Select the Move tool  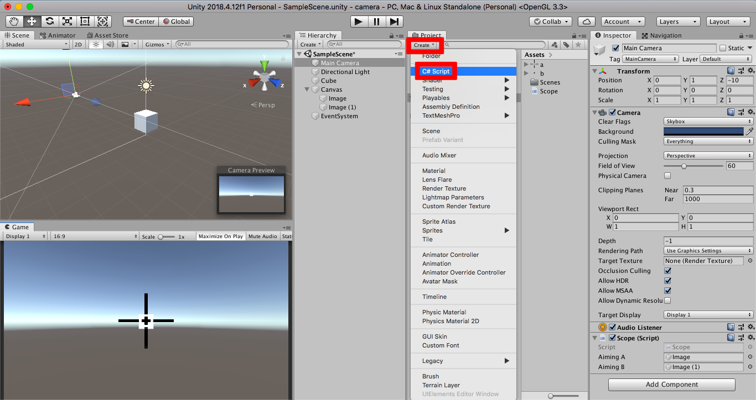coord(32,22)
